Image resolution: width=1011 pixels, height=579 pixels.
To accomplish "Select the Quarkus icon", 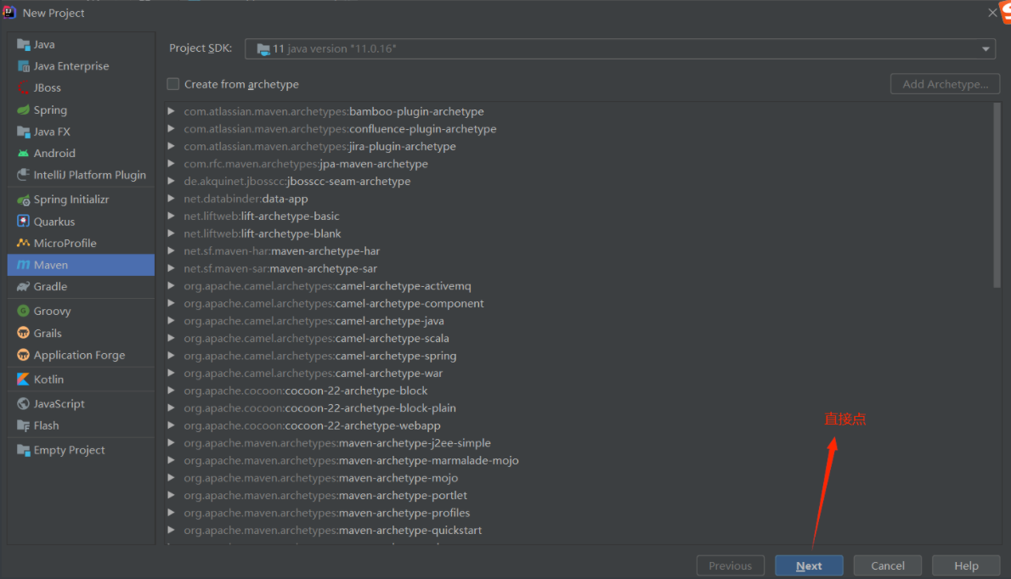I will pyautogui.click(x=24, y=222).
